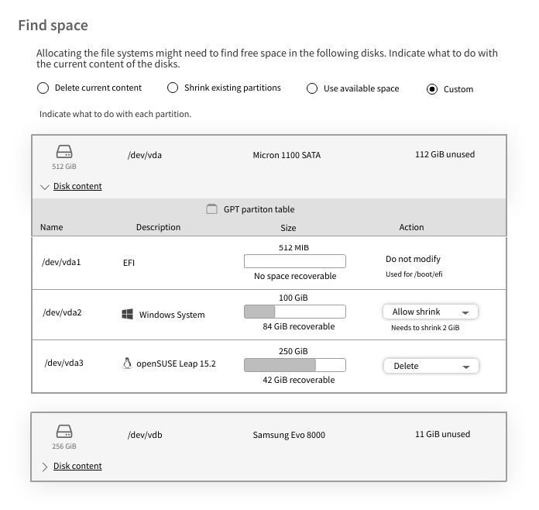This screenshot has height=510, width=539.
Task: Open the Delete action dropdown for /dev/vda3
Action: [431, 366]
